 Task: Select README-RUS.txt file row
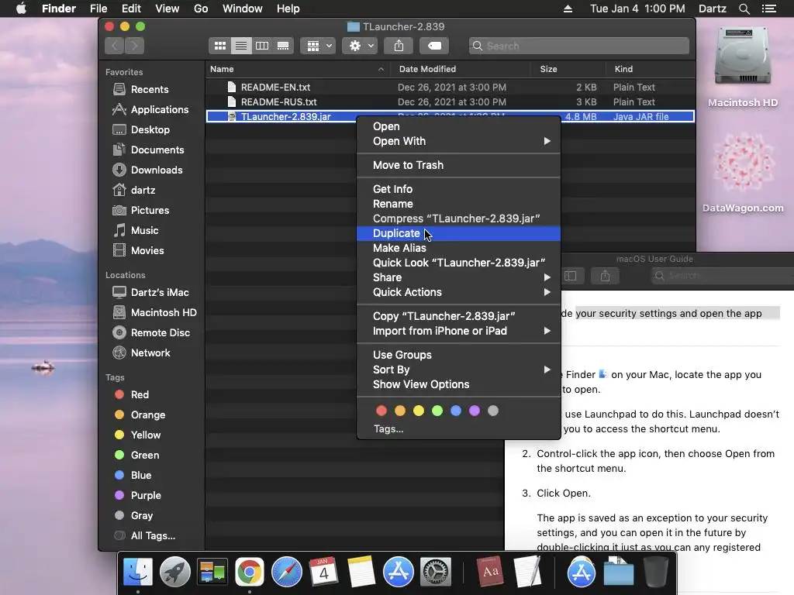(451, 101)
